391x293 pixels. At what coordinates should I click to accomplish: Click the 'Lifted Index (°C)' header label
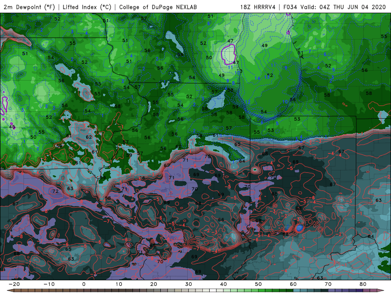[87, 7]
